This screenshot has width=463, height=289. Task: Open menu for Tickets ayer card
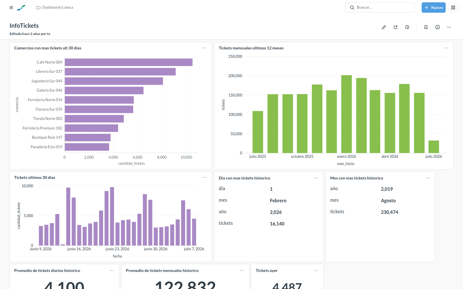pyautogui.click(x=316, y=271)
